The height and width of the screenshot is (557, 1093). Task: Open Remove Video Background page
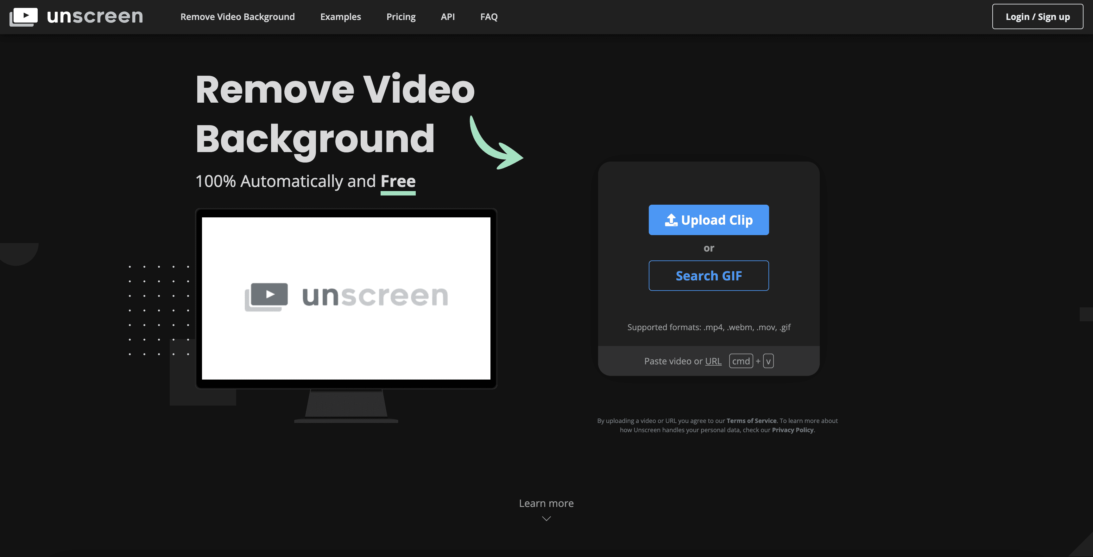click(237, 16)
